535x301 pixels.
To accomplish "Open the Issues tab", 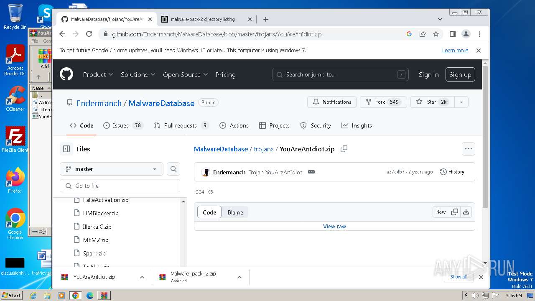I will click(123, 125).
